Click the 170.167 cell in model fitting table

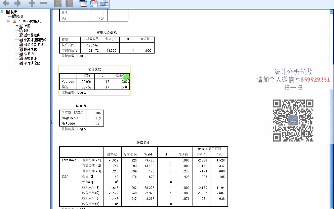coord(93,45)
